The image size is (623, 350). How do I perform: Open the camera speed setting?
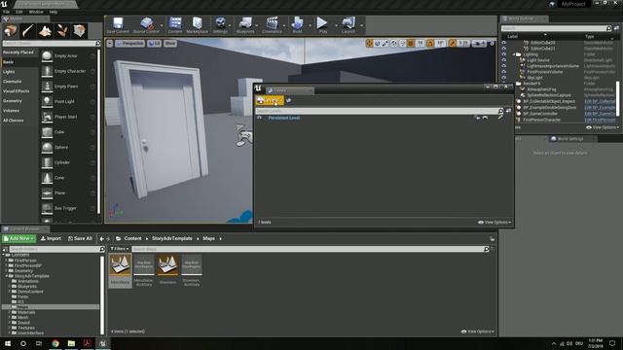click(x=479, y=43)
